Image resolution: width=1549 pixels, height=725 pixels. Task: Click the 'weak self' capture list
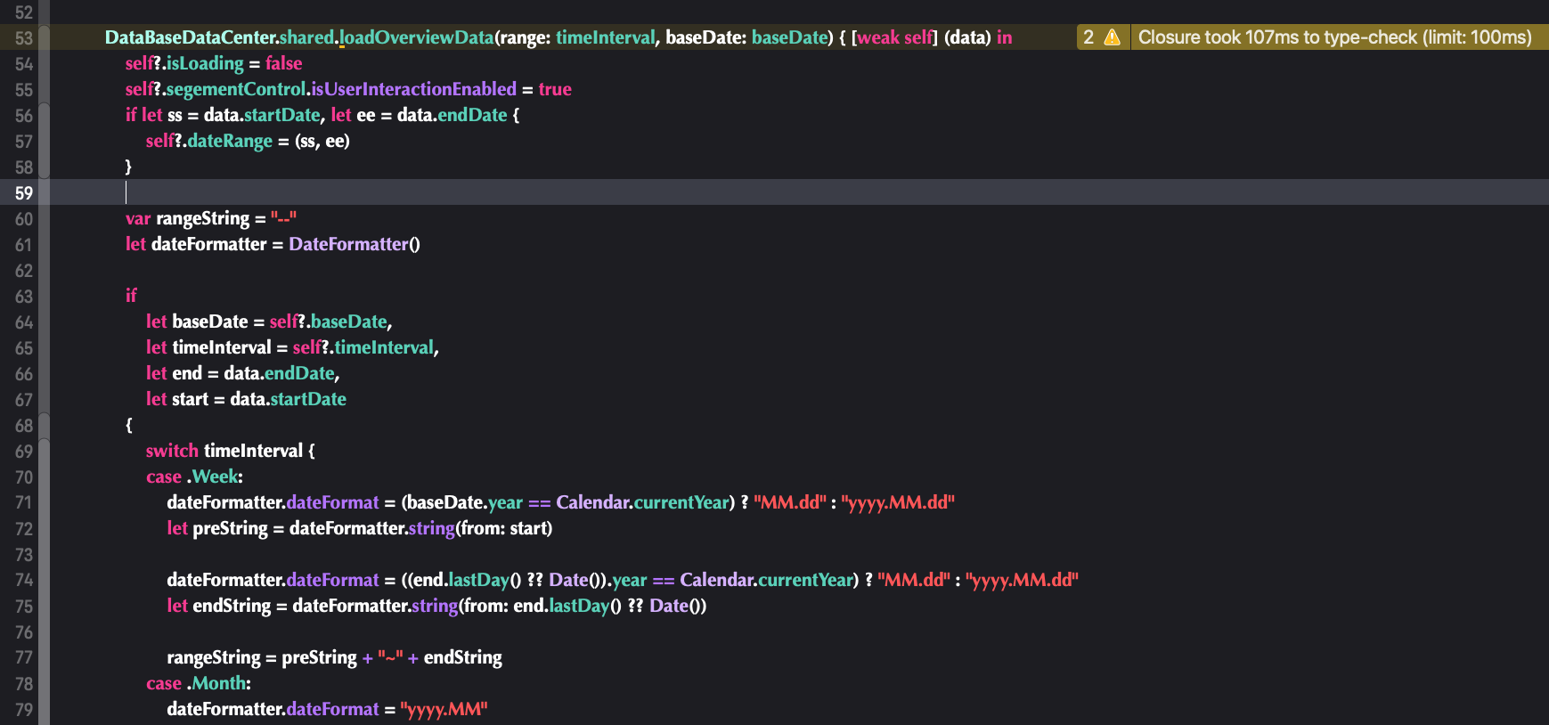[894, 37]
